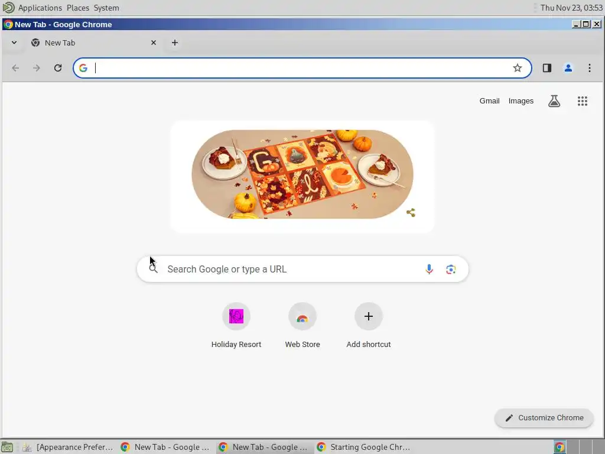Click the magnifier icon in search box
The width and height of the screenshot is (605, 454).
pos(153,269)
